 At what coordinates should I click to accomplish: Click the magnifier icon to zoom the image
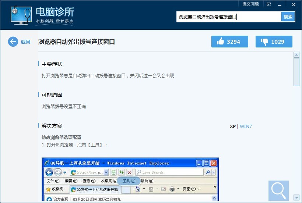[x=278, y=190]
